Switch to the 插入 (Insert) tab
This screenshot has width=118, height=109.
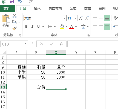(38, 8)
